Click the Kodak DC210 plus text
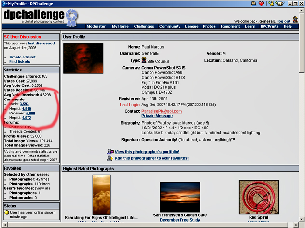Viewport: 305px width, 228px height. click(x=158, y=87)
